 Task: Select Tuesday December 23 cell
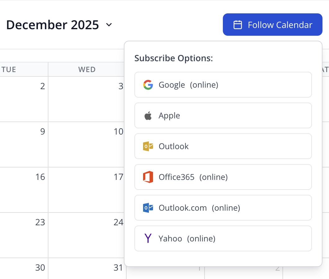coord(24,235)
